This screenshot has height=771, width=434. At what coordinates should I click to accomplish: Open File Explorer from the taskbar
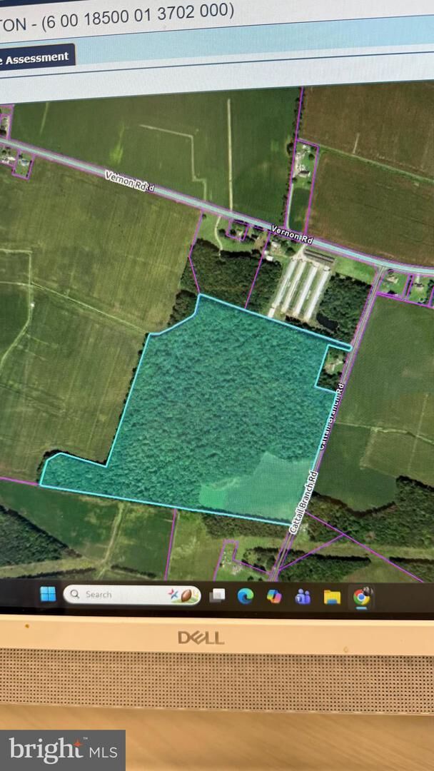pyautogui.click(x=332, y=597)
